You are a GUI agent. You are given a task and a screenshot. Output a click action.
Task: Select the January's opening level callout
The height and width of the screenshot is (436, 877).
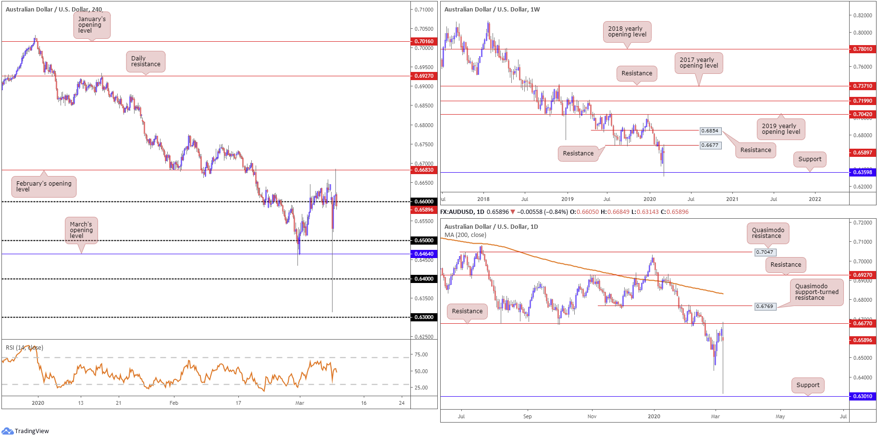click(92, 25)
